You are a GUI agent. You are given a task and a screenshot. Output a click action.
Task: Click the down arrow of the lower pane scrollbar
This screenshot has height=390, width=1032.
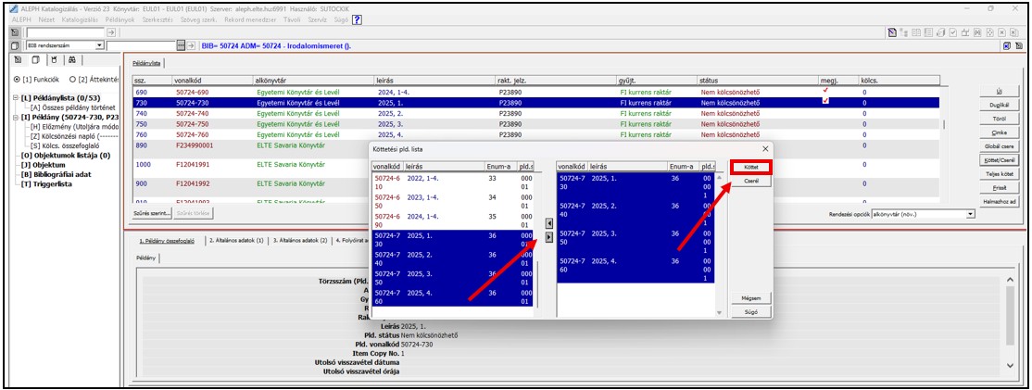[1012, 364]
